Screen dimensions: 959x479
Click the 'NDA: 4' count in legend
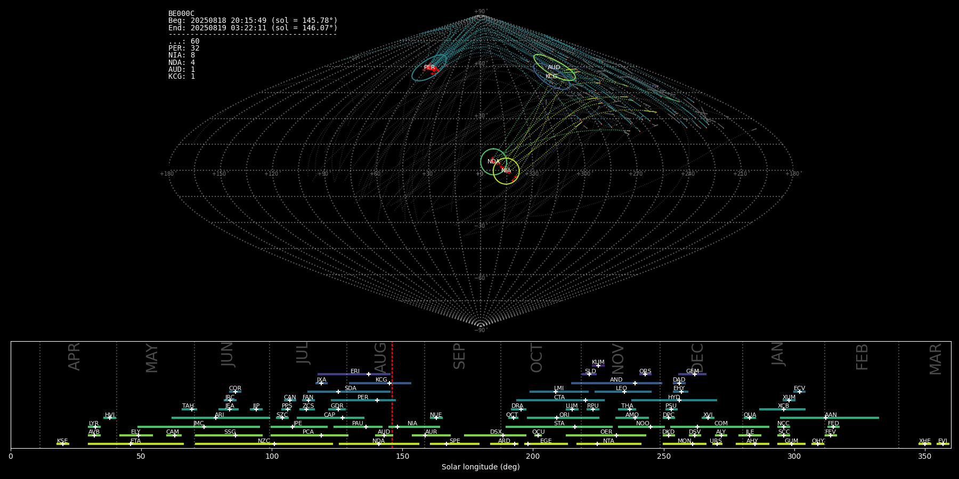point(182,63)
